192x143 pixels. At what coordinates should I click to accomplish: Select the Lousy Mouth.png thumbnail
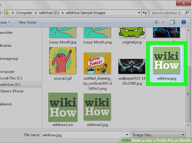[97, 32]
